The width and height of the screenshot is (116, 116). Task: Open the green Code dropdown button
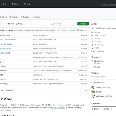[x=83, y=24]
